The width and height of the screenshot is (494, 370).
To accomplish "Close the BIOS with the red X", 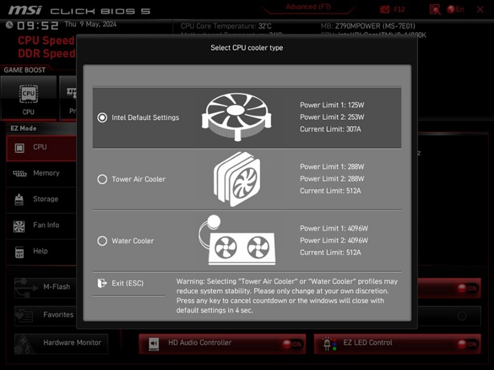I will pos(480,10).
